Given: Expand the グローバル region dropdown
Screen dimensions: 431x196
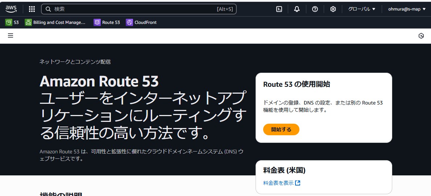Looking at the screenshot, I should (x=362, y=9).
